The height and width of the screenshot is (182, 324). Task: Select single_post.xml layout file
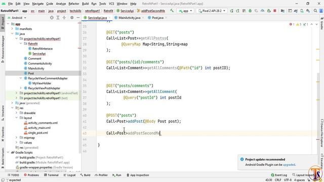click(x=38, y=133)
